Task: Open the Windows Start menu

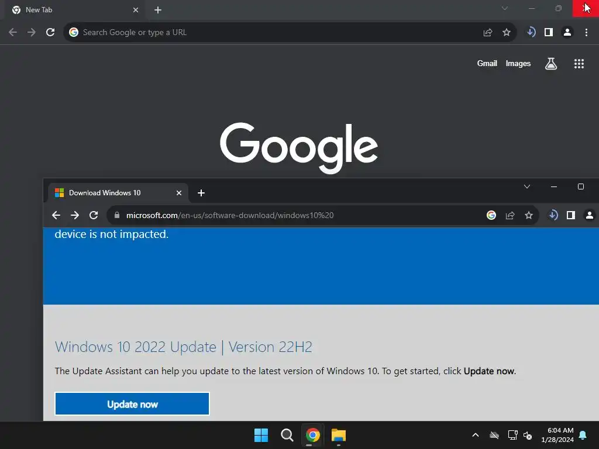Action: (x=261, y=435)
